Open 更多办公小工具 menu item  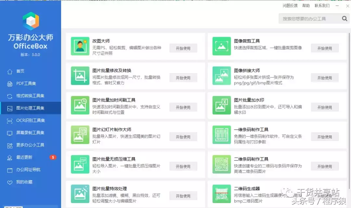[31, 145]
